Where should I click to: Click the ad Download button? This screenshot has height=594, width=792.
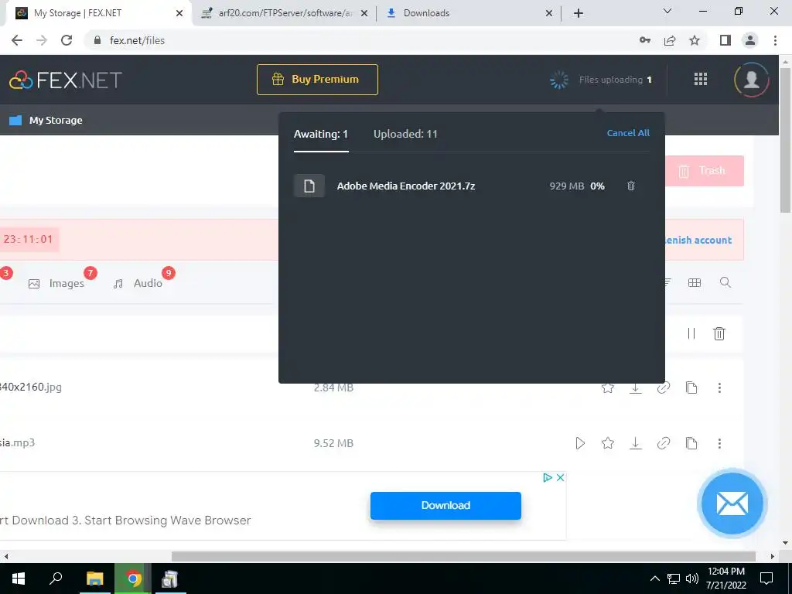pos(445,506)
